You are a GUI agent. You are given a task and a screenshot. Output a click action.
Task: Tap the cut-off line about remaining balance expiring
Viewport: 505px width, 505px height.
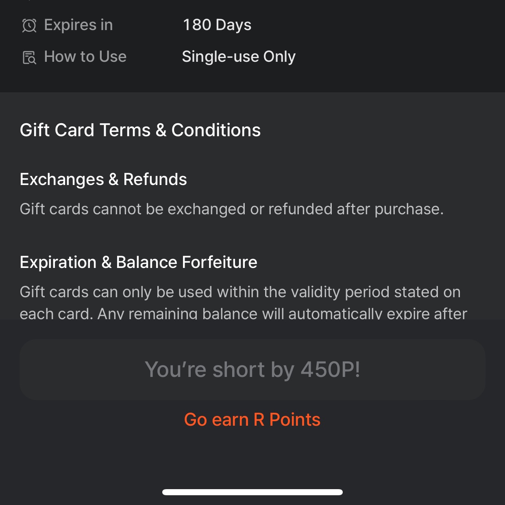click(244, 313)
